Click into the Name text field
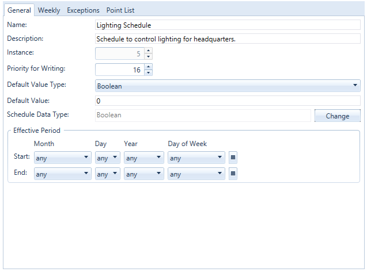This screenshot has width=367, height=272. [228, 25]
